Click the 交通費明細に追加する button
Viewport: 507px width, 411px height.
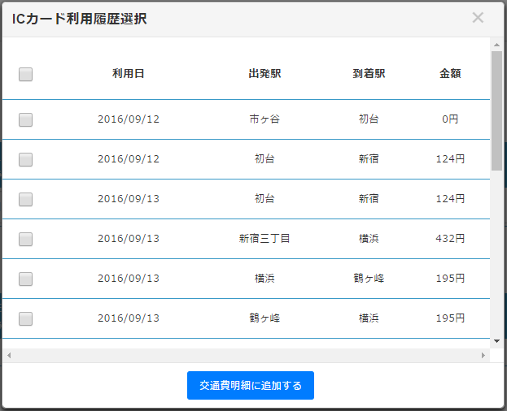pyautogui.click(x=251, y=386)
